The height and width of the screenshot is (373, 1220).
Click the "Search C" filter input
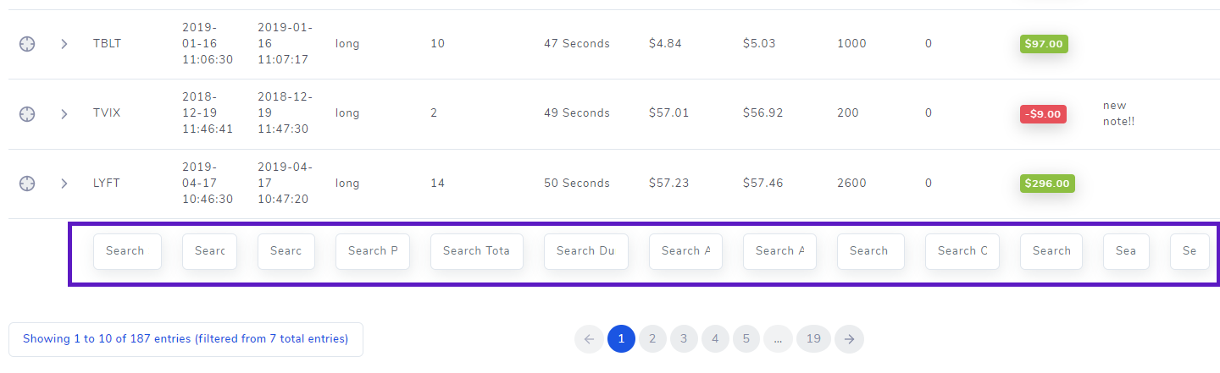pyautogui.click(x=962, y=251)
